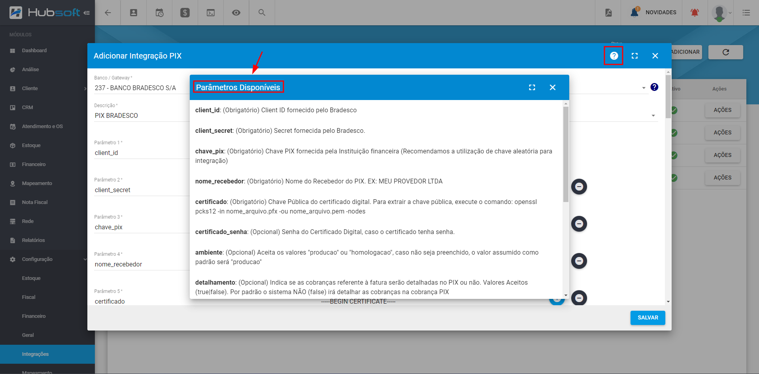Click the SALVAR button
759x374 pixels.
pyautogui.click(x=648, y=317)
